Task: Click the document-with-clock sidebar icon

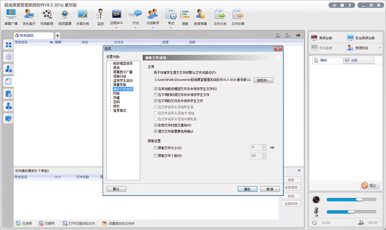Action: click(x=9, y=94)
